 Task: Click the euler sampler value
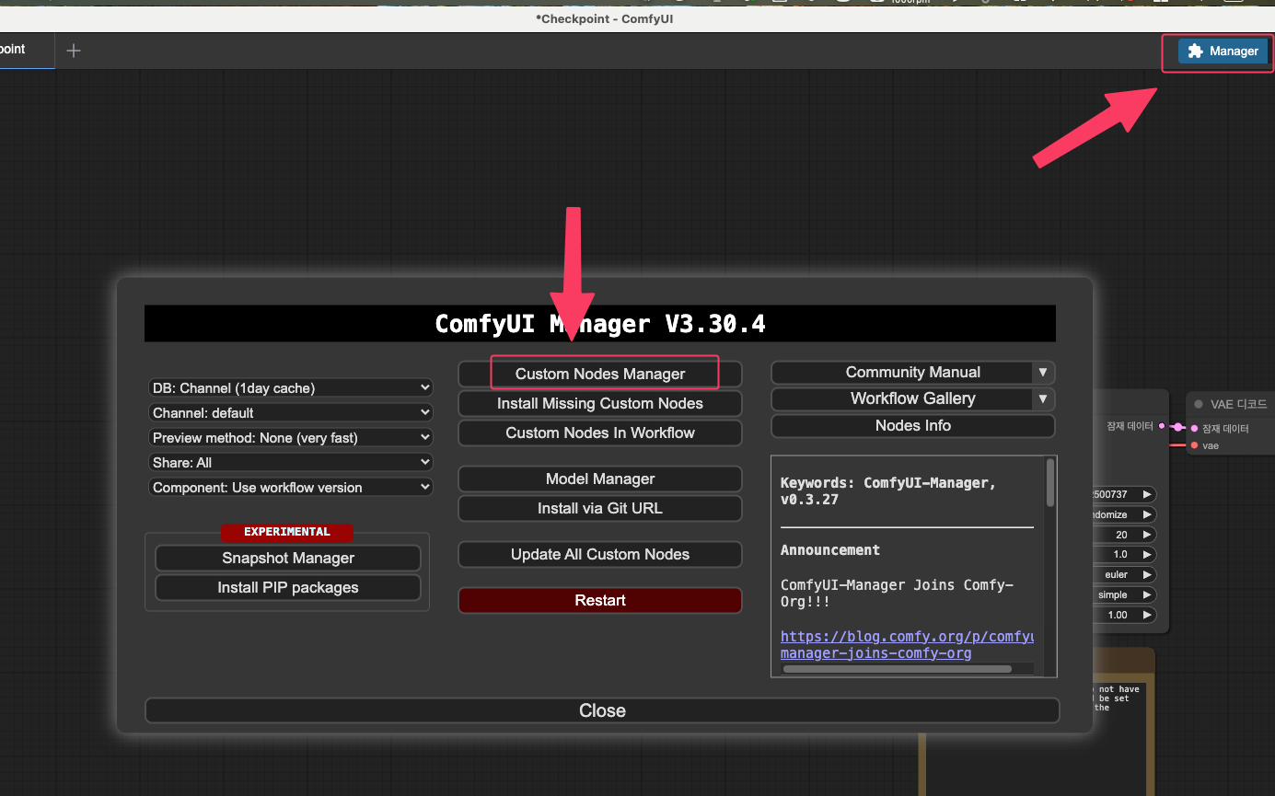coord(1116,575)
